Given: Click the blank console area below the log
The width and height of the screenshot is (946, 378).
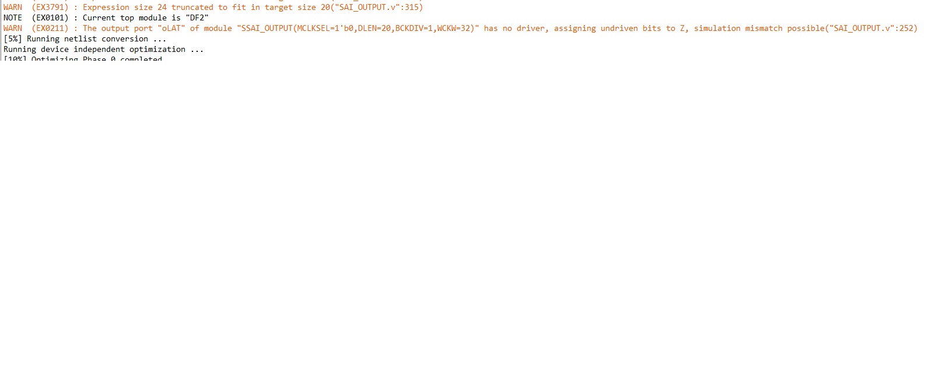Looking at the screenshot, I should click(x=473, y=222).
